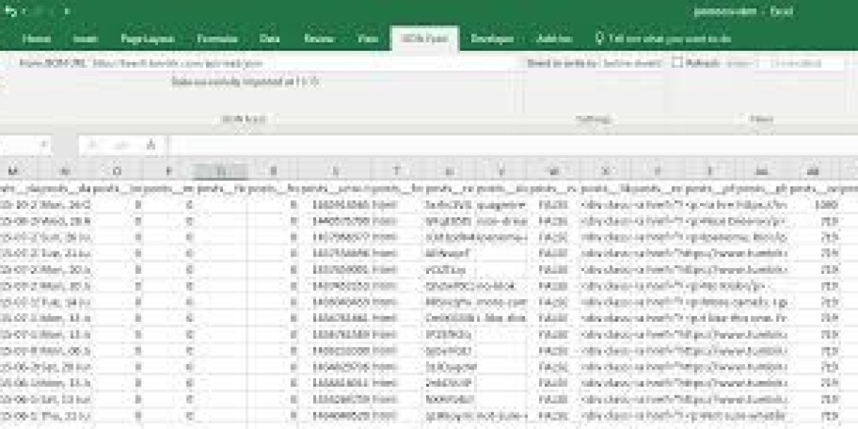Open the Insert ribbon tab
Screen dimensions: 858x429
point(85,39)
